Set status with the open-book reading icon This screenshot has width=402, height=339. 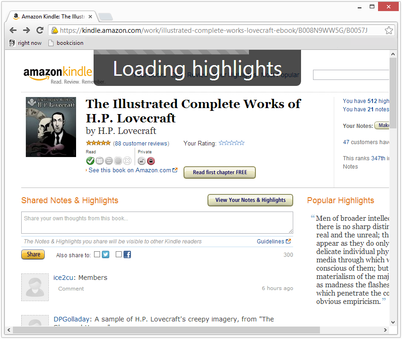pos(100,161)
